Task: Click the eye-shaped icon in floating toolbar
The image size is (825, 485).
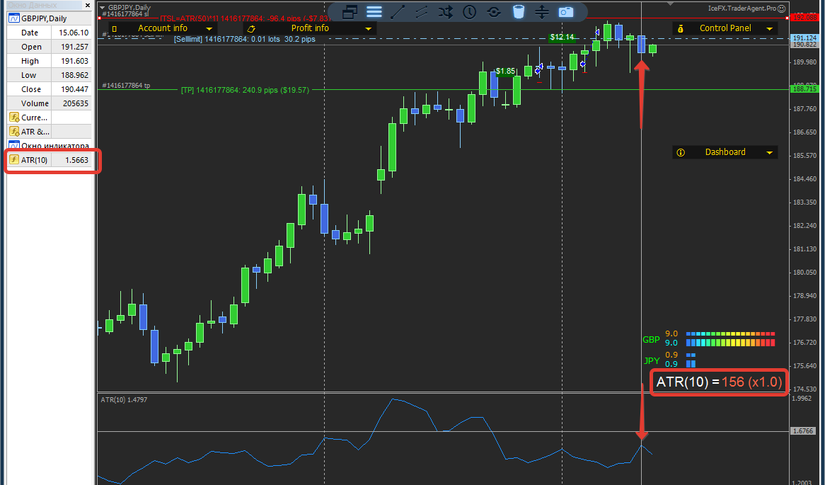Action: point(494,12)
